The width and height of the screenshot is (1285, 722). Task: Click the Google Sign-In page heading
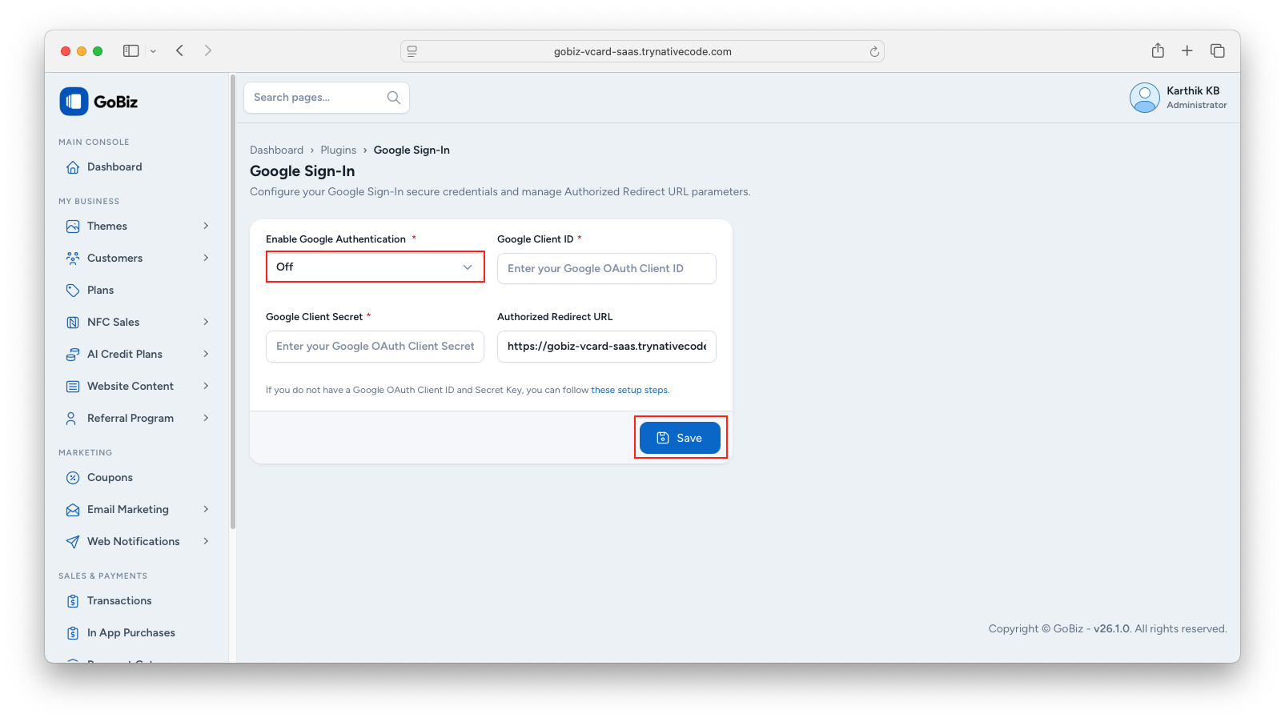tap(302, 171)
